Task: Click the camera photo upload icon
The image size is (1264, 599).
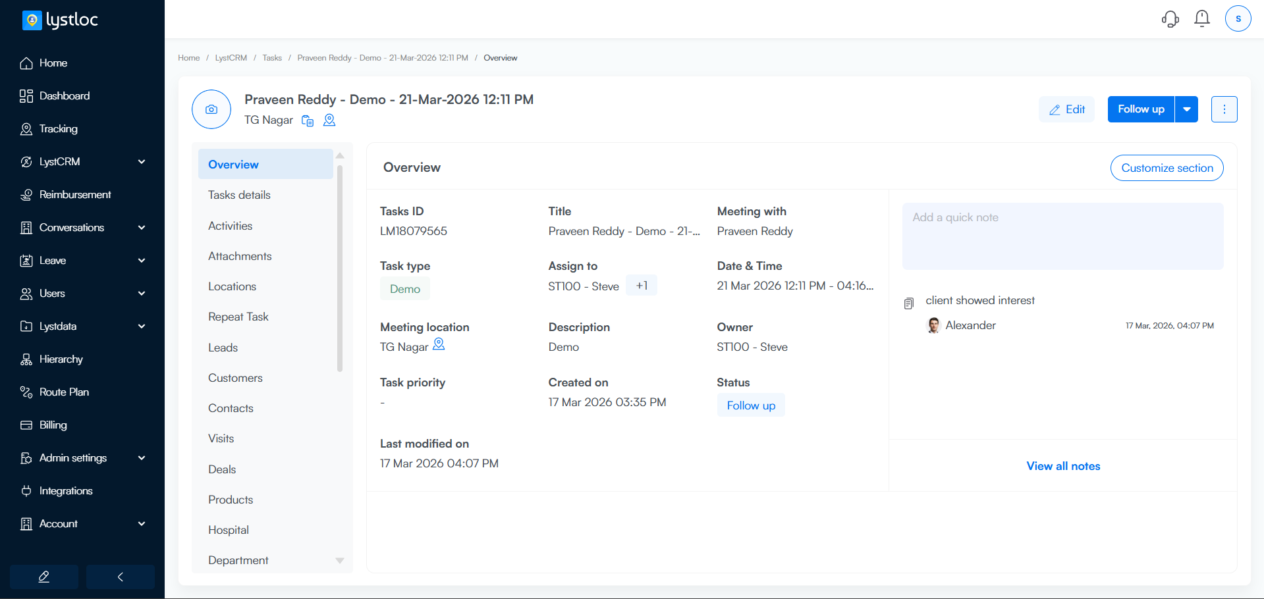Action: 211,109
